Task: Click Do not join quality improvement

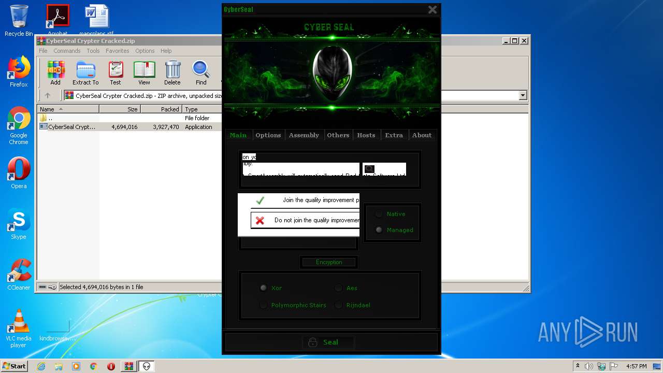Action: (x=305, y=220)
